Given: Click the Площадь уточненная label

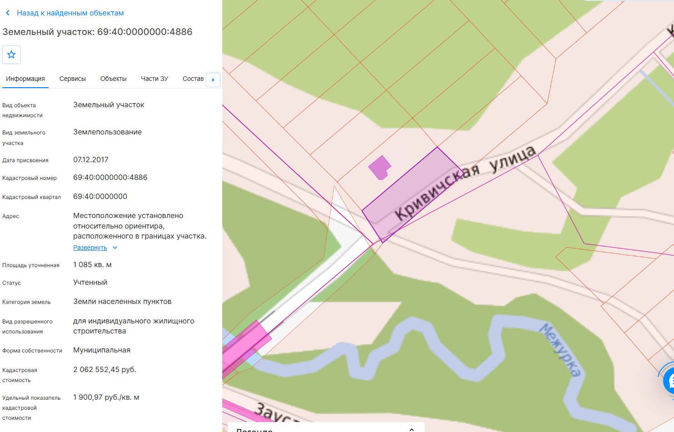Looking at the screenshot, I should click(x=31, y=265).
